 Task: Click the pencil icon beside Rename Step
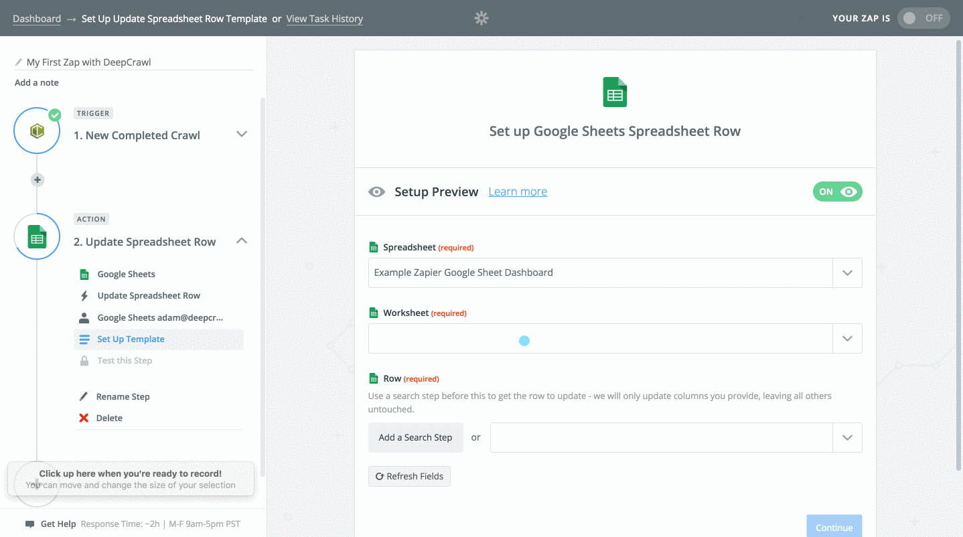pos(84,396)
